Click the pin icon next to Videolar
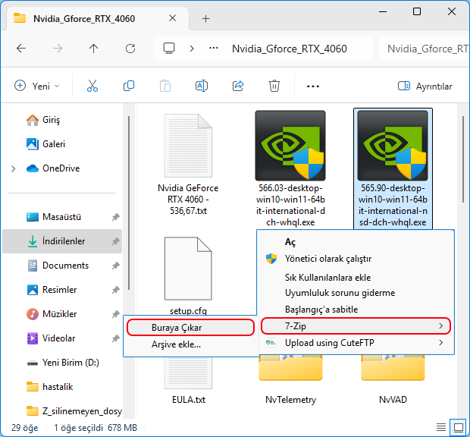Image resolution: width=470 pixels, height=437 pixels. pos(116,338)
